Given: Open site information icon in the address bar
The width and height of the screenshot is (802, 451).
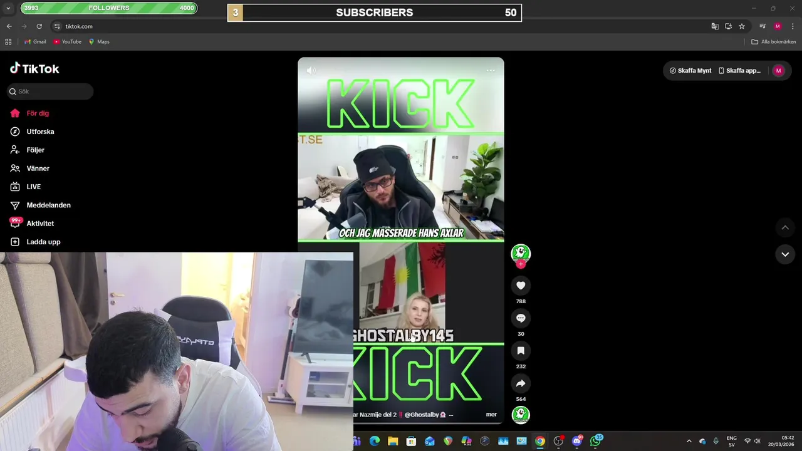Looking at the screenshot, I should point(57,26).
